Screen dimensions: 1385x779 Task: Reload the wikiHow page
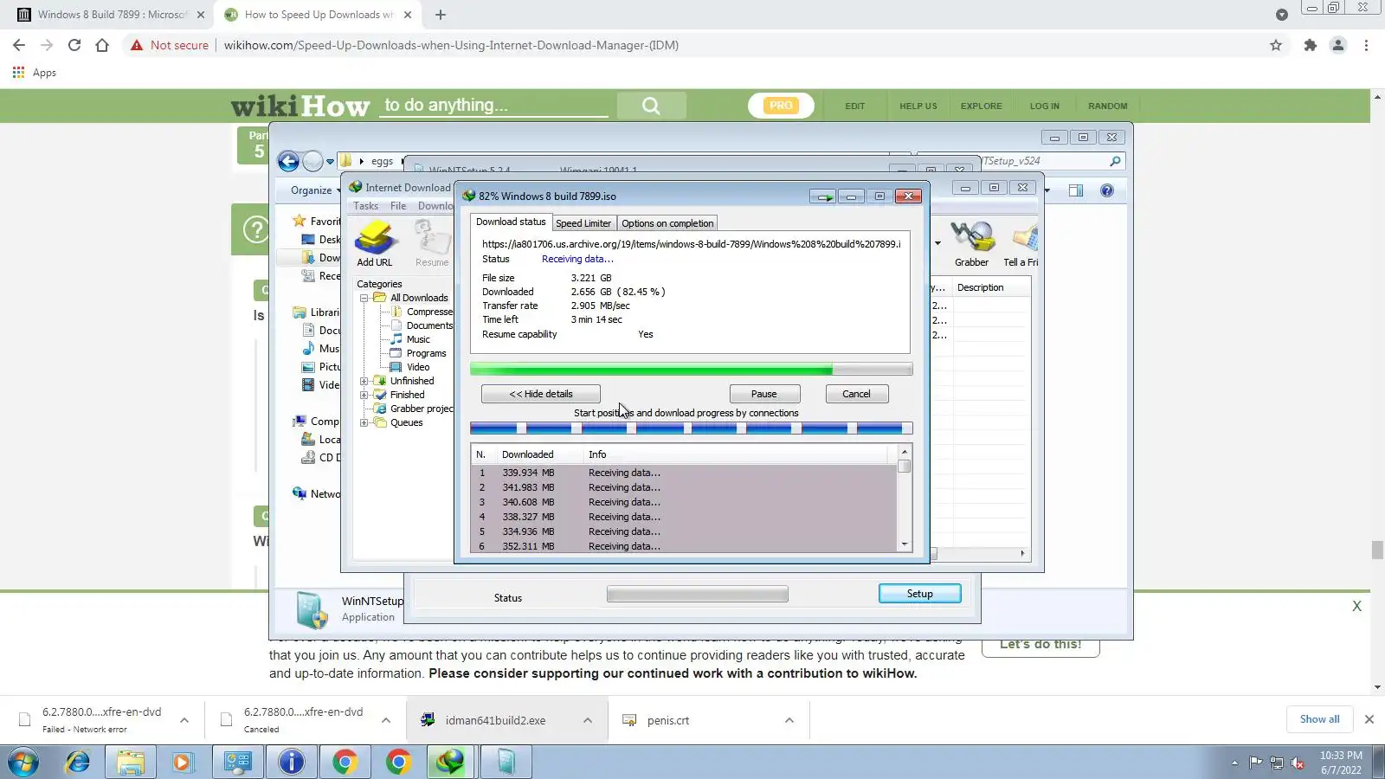(x=74, y=45)
